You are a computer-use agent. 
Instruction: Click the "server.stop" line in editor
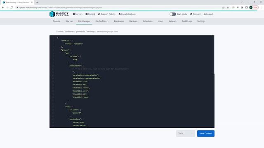coord(79,123)
